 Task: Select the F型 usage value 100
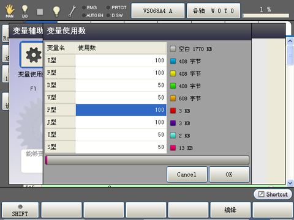[121, 73]
